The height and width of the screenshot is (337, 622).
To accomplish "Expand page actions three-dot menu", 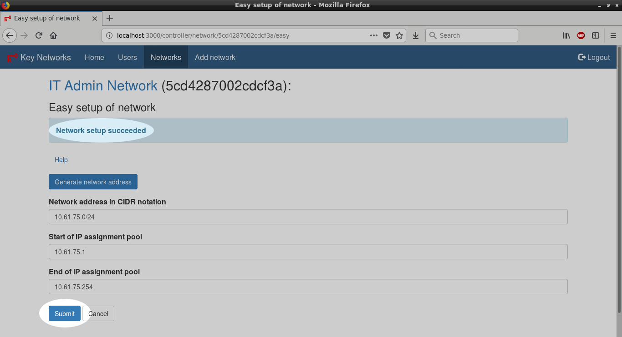I will click(x=373, y=35).
